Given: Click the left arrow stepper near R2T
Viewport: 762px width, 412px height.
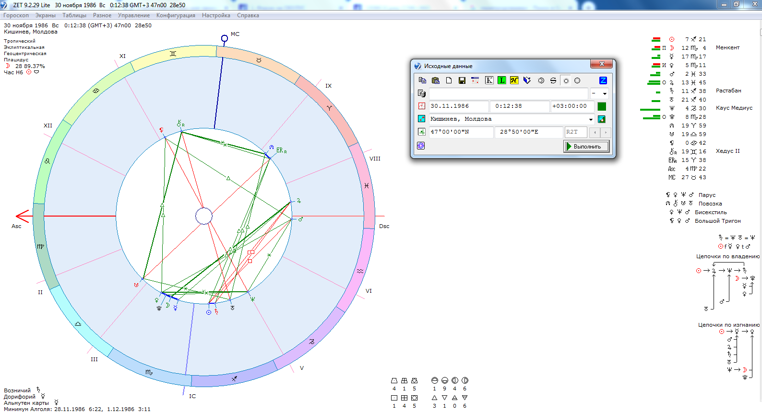Looking at the screenshot, I should 595,132.
